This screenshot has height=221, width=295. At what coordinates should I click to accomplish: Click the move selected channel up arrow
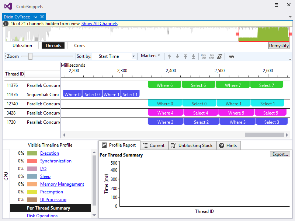[169, 56]
